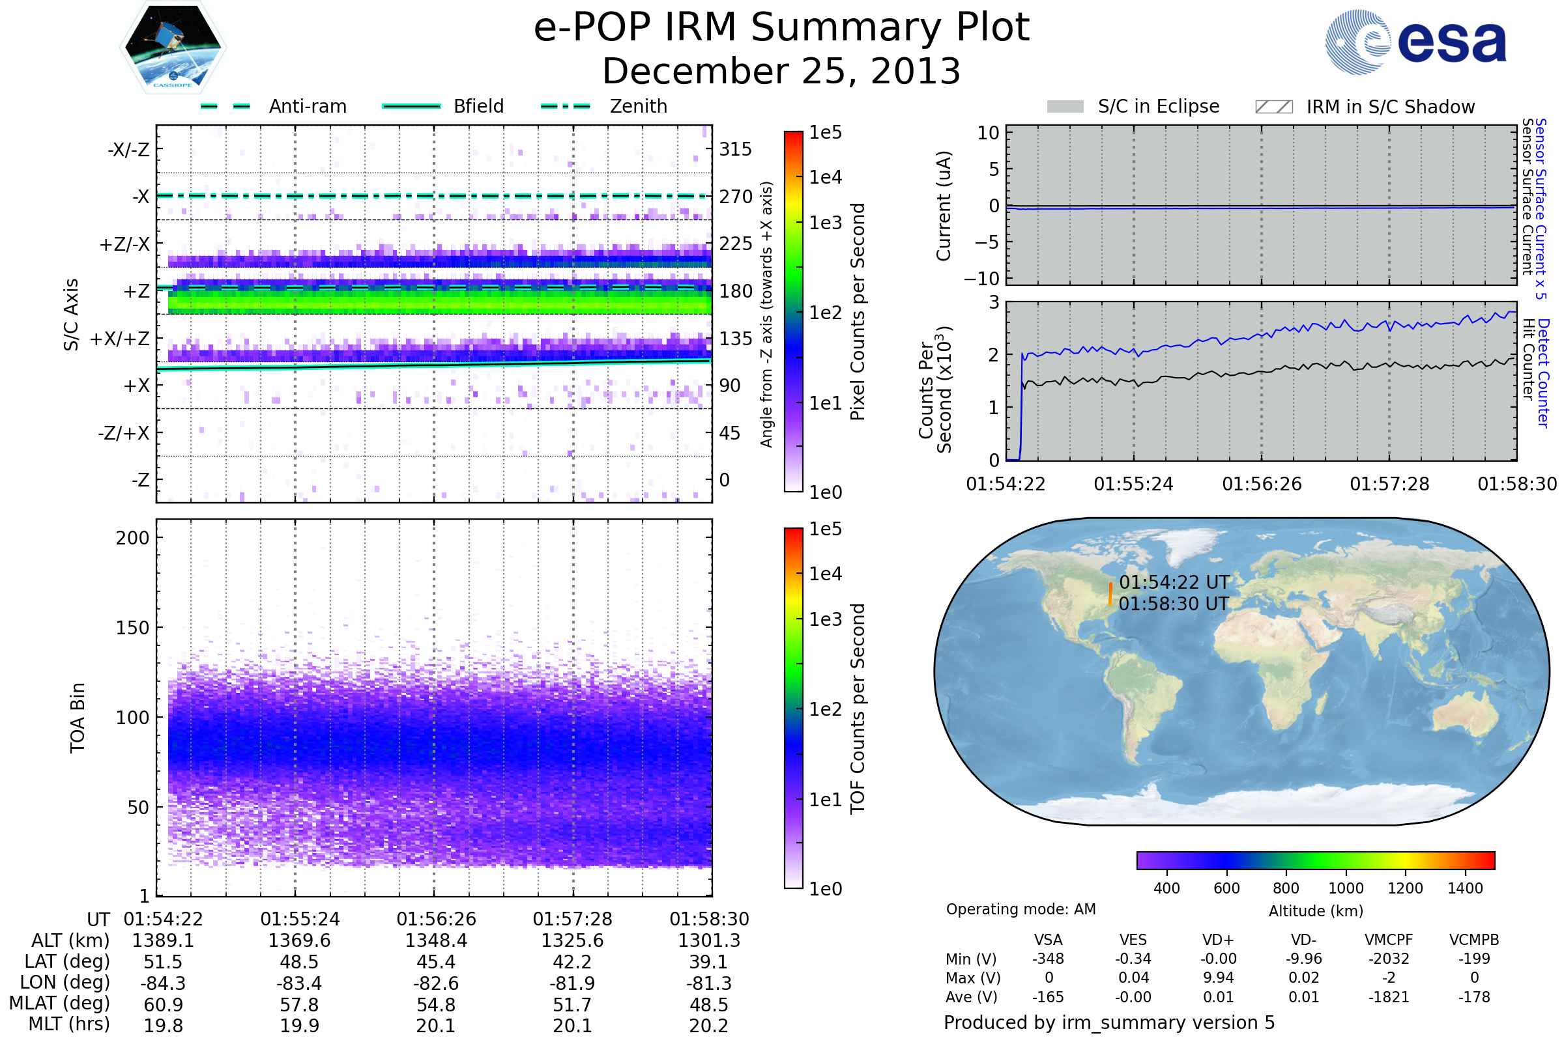
Task: Click the VMCPF column header in voltage table
Action: pos(1388,940)
